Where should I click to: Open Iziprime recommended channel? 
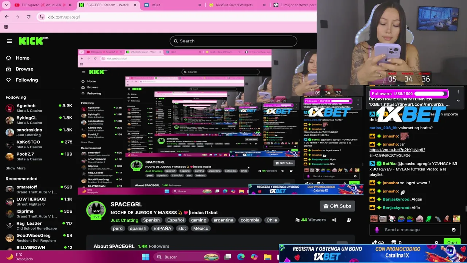[39, 213]
